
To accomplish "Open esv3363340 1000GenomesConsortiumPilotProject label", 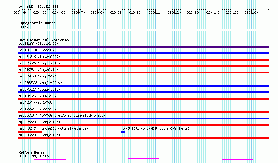I will pos(62,115).
